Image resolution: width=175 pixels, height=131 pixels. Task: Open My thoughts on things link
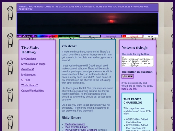(x=33, y=64)
